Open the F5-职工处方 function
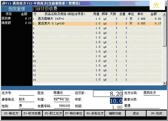 point(53,113)
